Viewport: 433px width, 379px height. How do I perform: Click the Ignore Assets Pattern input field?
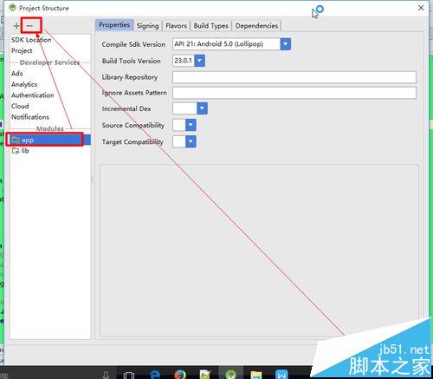[294, 93]
